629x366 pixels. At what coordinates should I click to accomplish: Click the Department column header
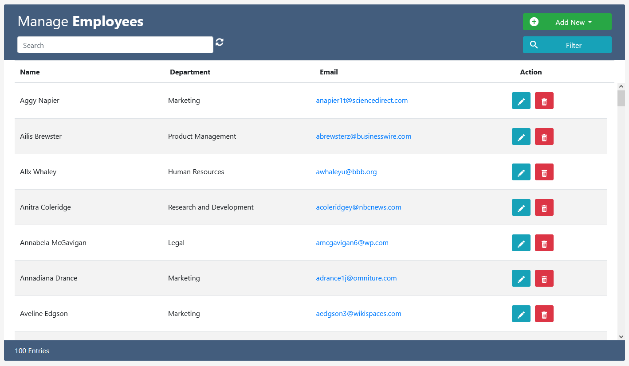tap(190, 72)
